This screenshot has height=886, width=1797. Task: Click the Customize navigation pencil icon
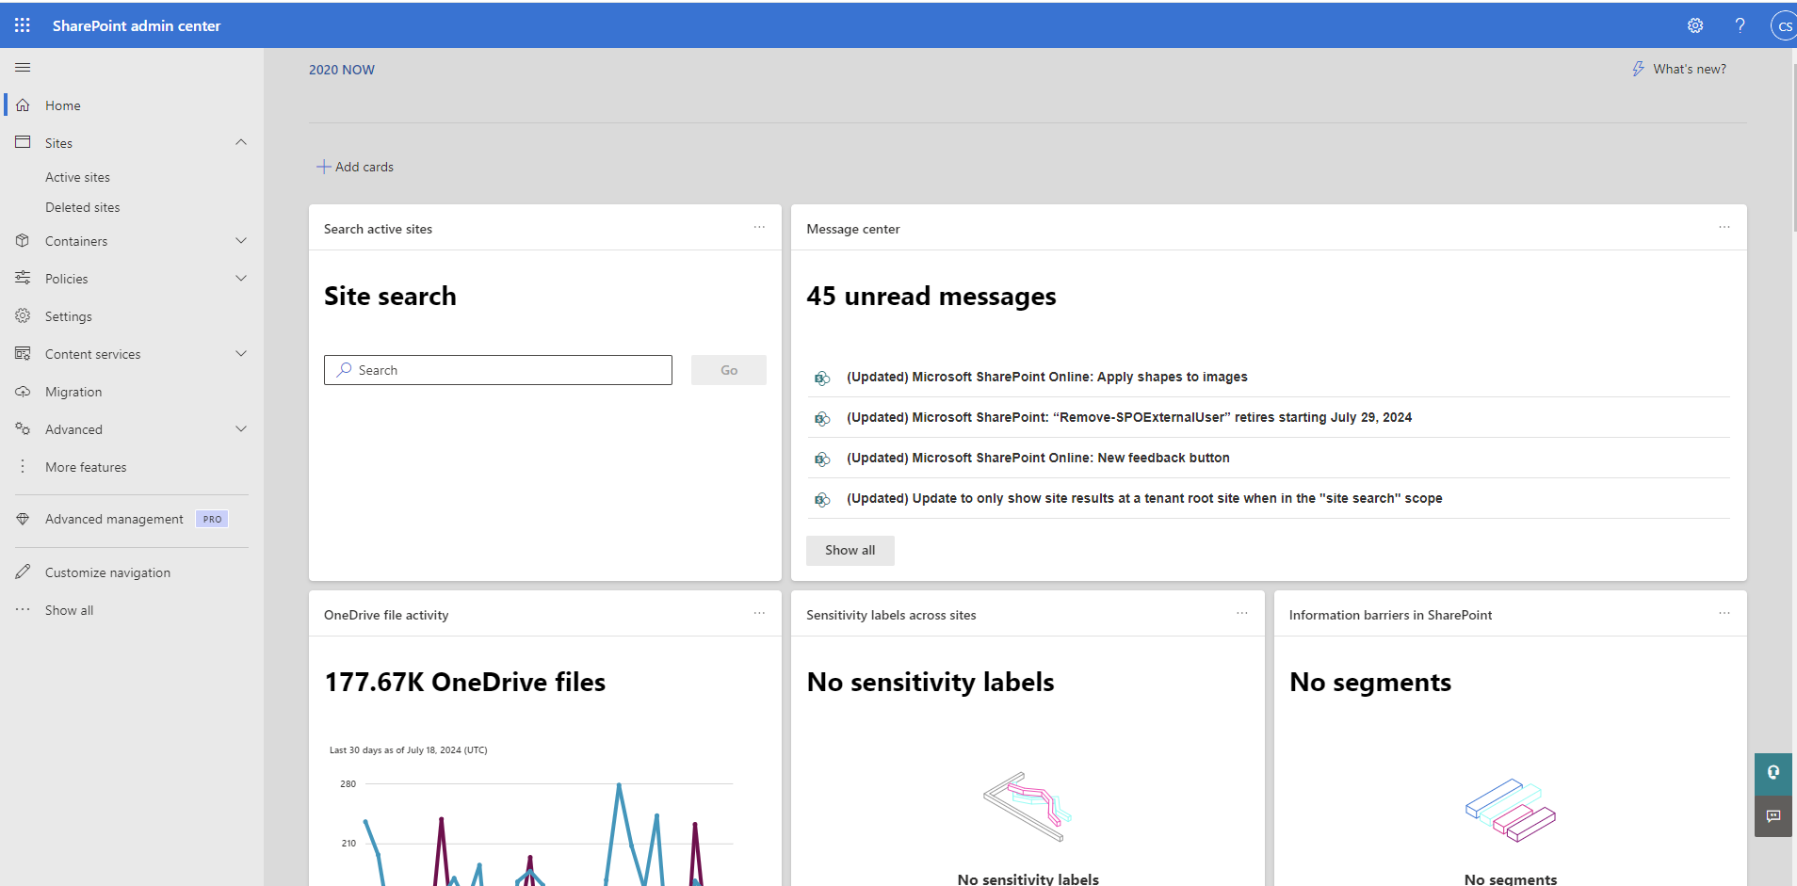coord(23,572)
